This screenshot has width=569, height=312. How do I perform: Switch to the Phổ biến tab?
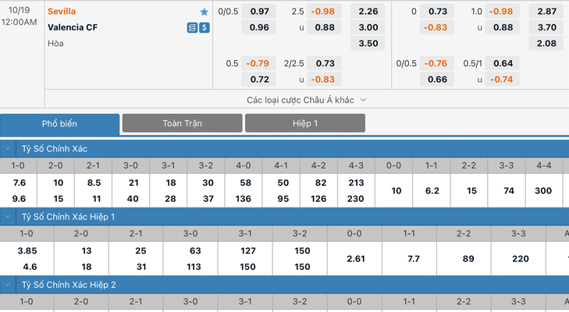[x=59, y=124]
